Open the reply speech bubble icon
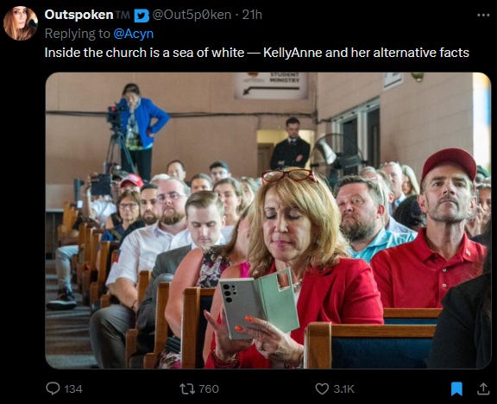The image size is (497, 404). click(x=53, y=388)
